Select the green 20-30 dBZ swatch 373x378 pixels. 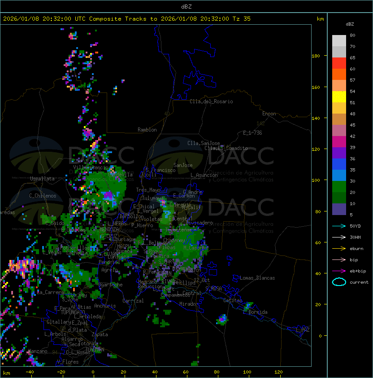[339, 187]
